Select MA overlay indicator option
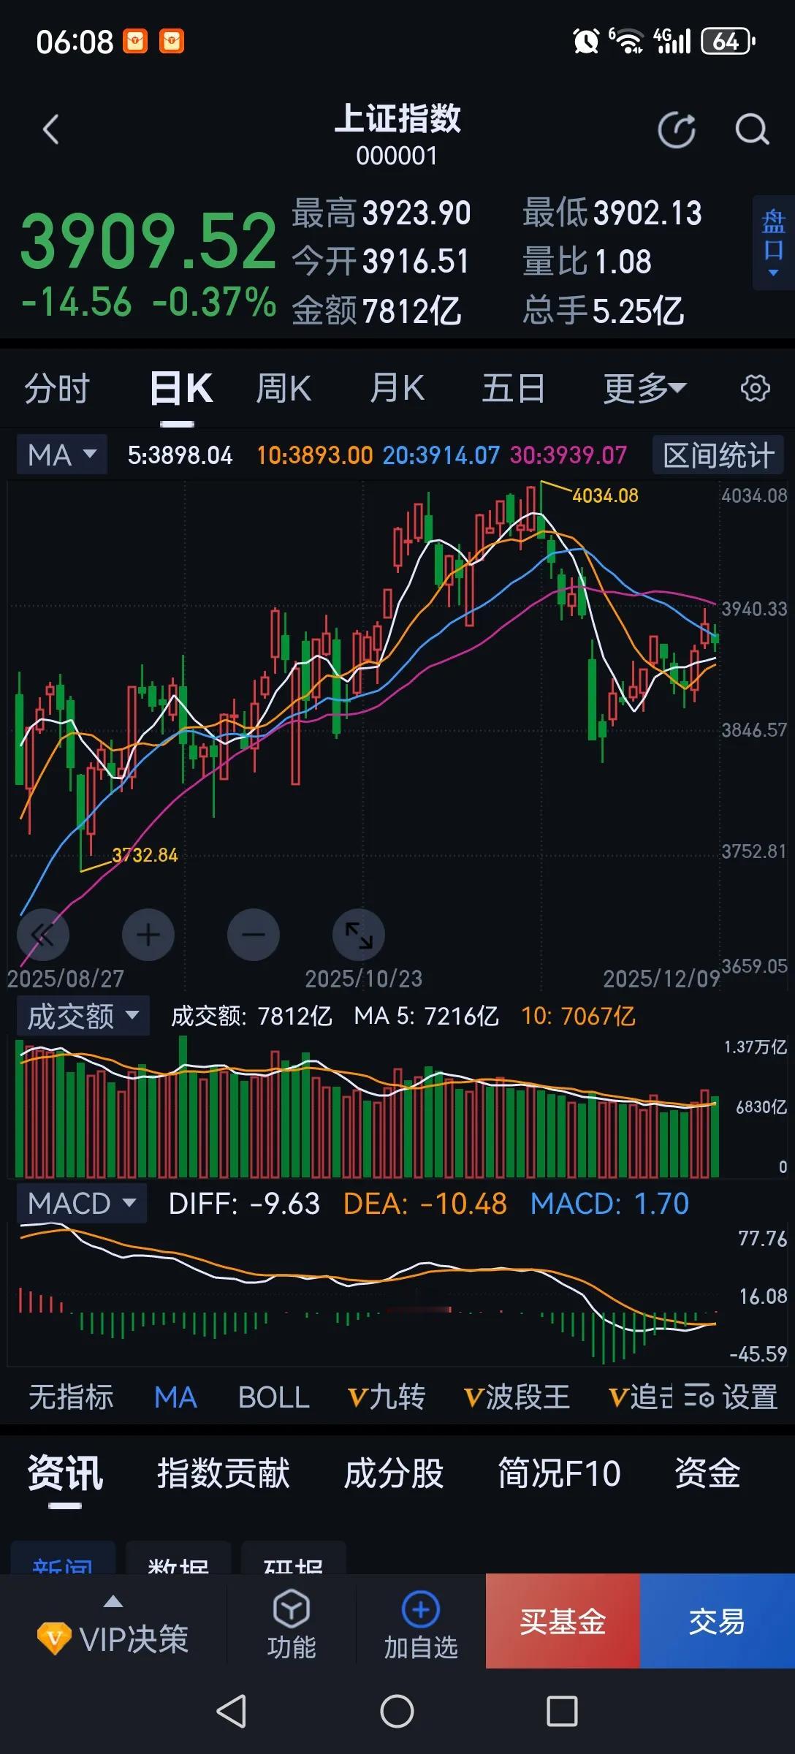This screenshot has width=795, height=1754. (175, 1397)
